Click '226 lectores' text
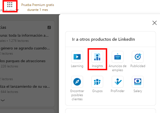 (10, 66)
